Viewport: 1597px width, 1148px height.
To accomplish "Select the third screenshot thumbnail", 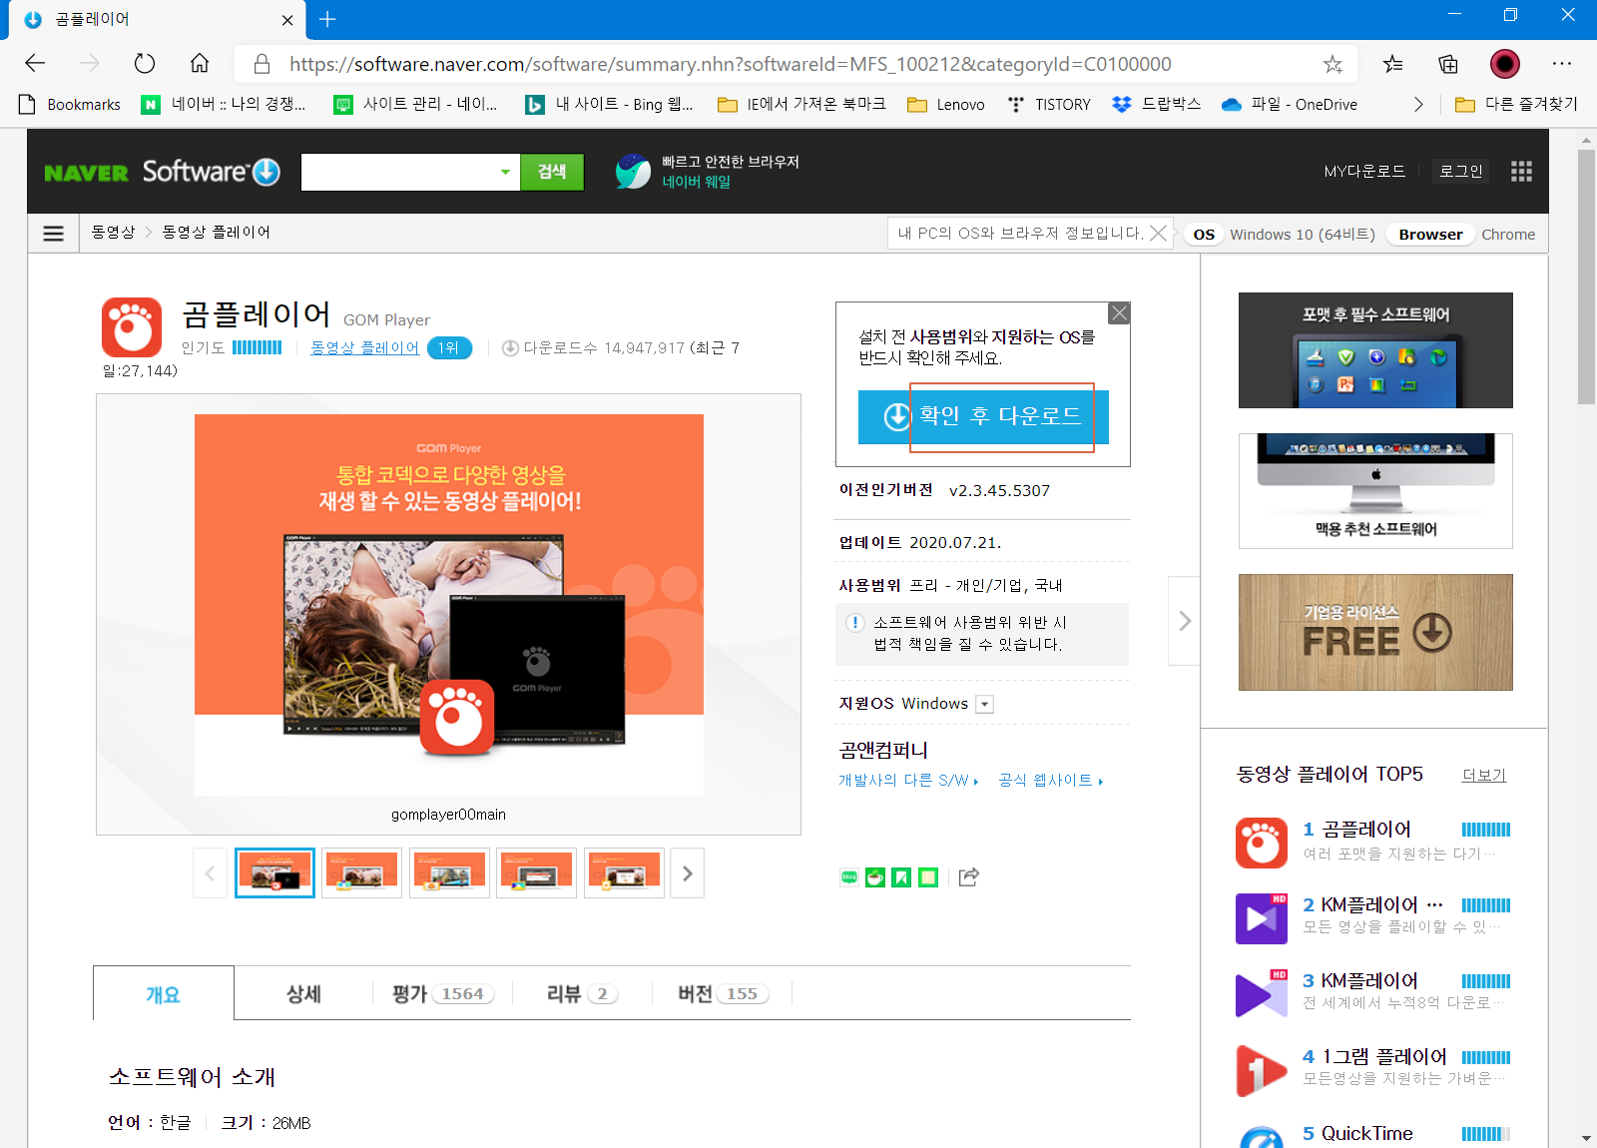I will (x=449, y=873).
